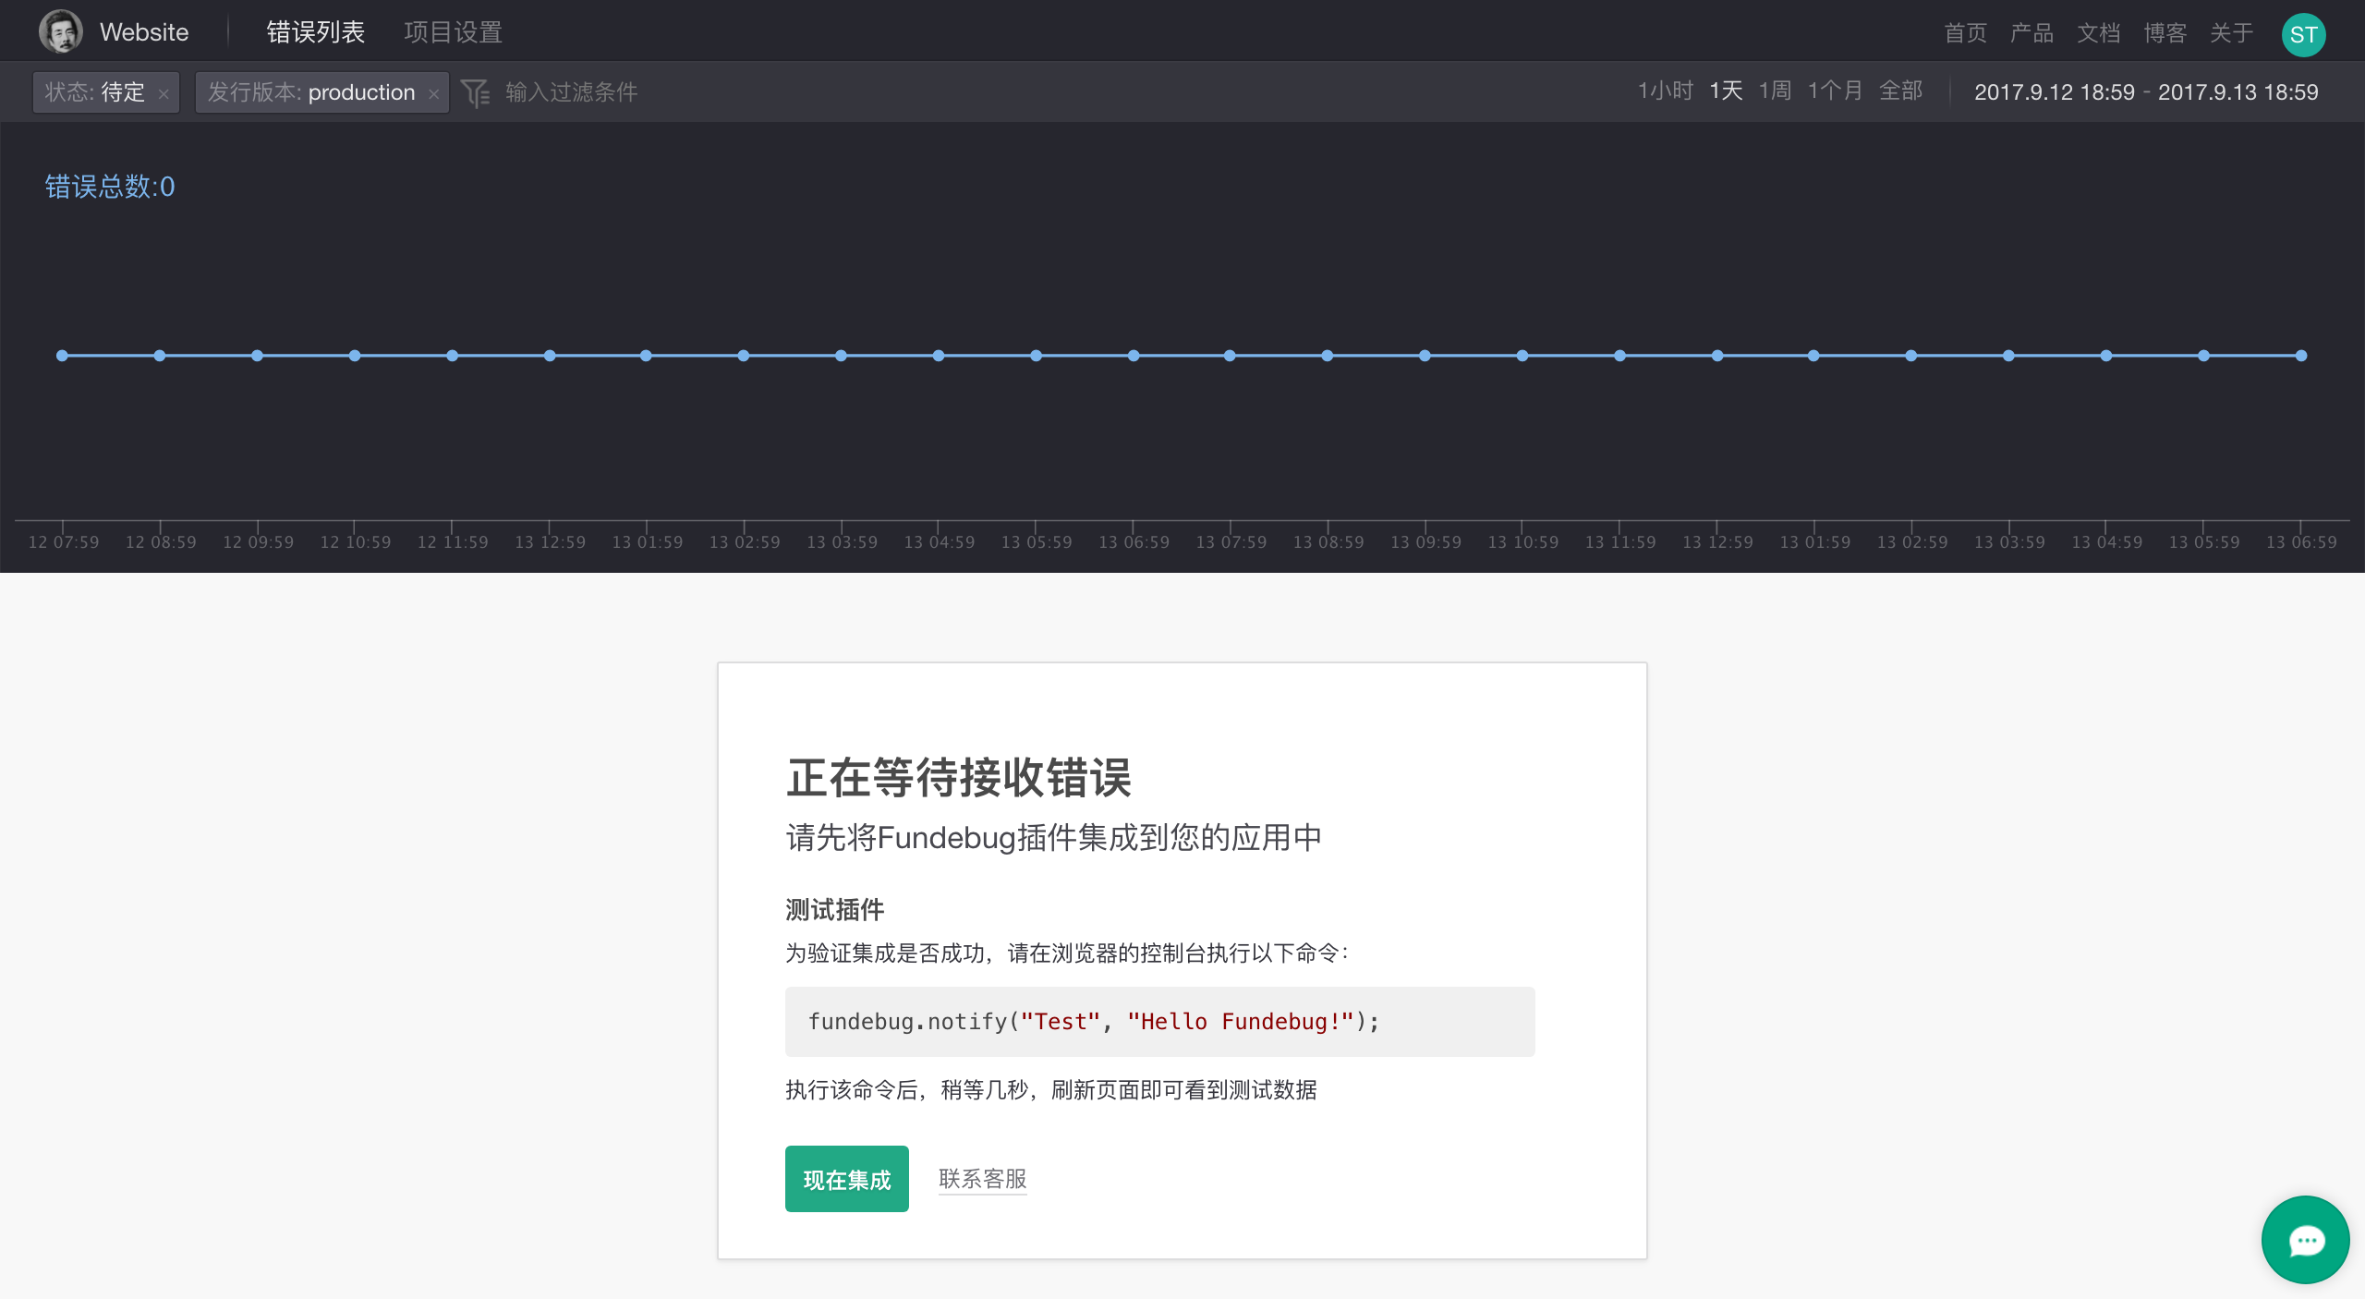Click the 12 08:59 axis label
Image resolution: width=2365 pixels, height=1299 pixels.
point(161,542)
